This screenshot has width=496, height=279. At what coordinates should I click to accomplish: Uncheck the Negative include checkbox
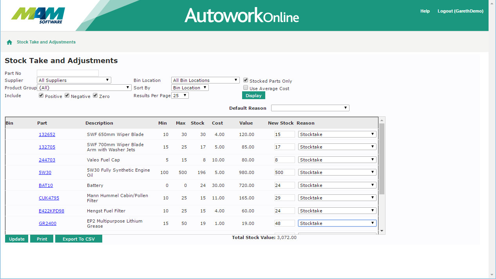pyautogui.click(x=67, y=96)
